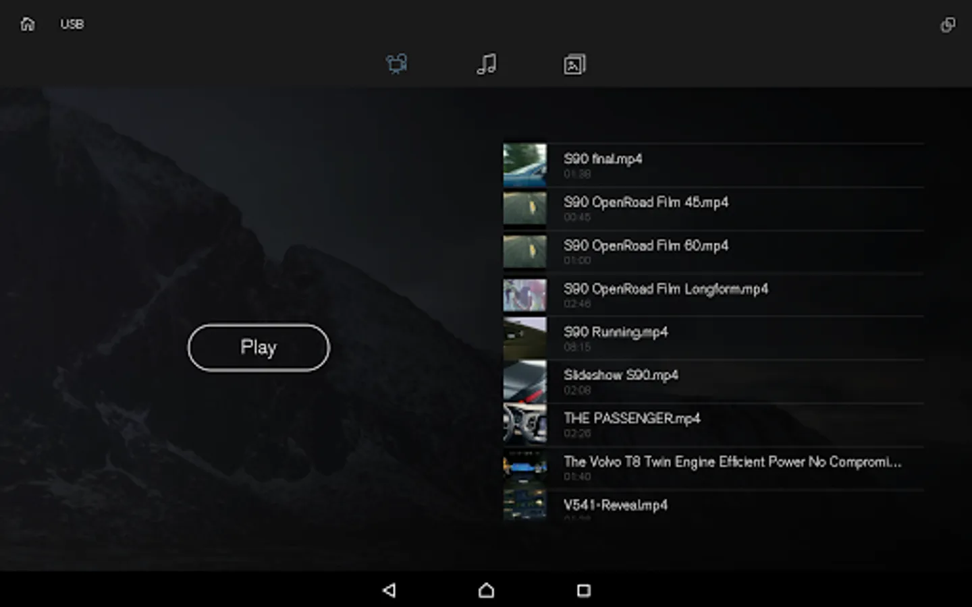
Task: Select Slideshow S90.mp4 video
Action: pyautogui.click(x=621, y=375)
